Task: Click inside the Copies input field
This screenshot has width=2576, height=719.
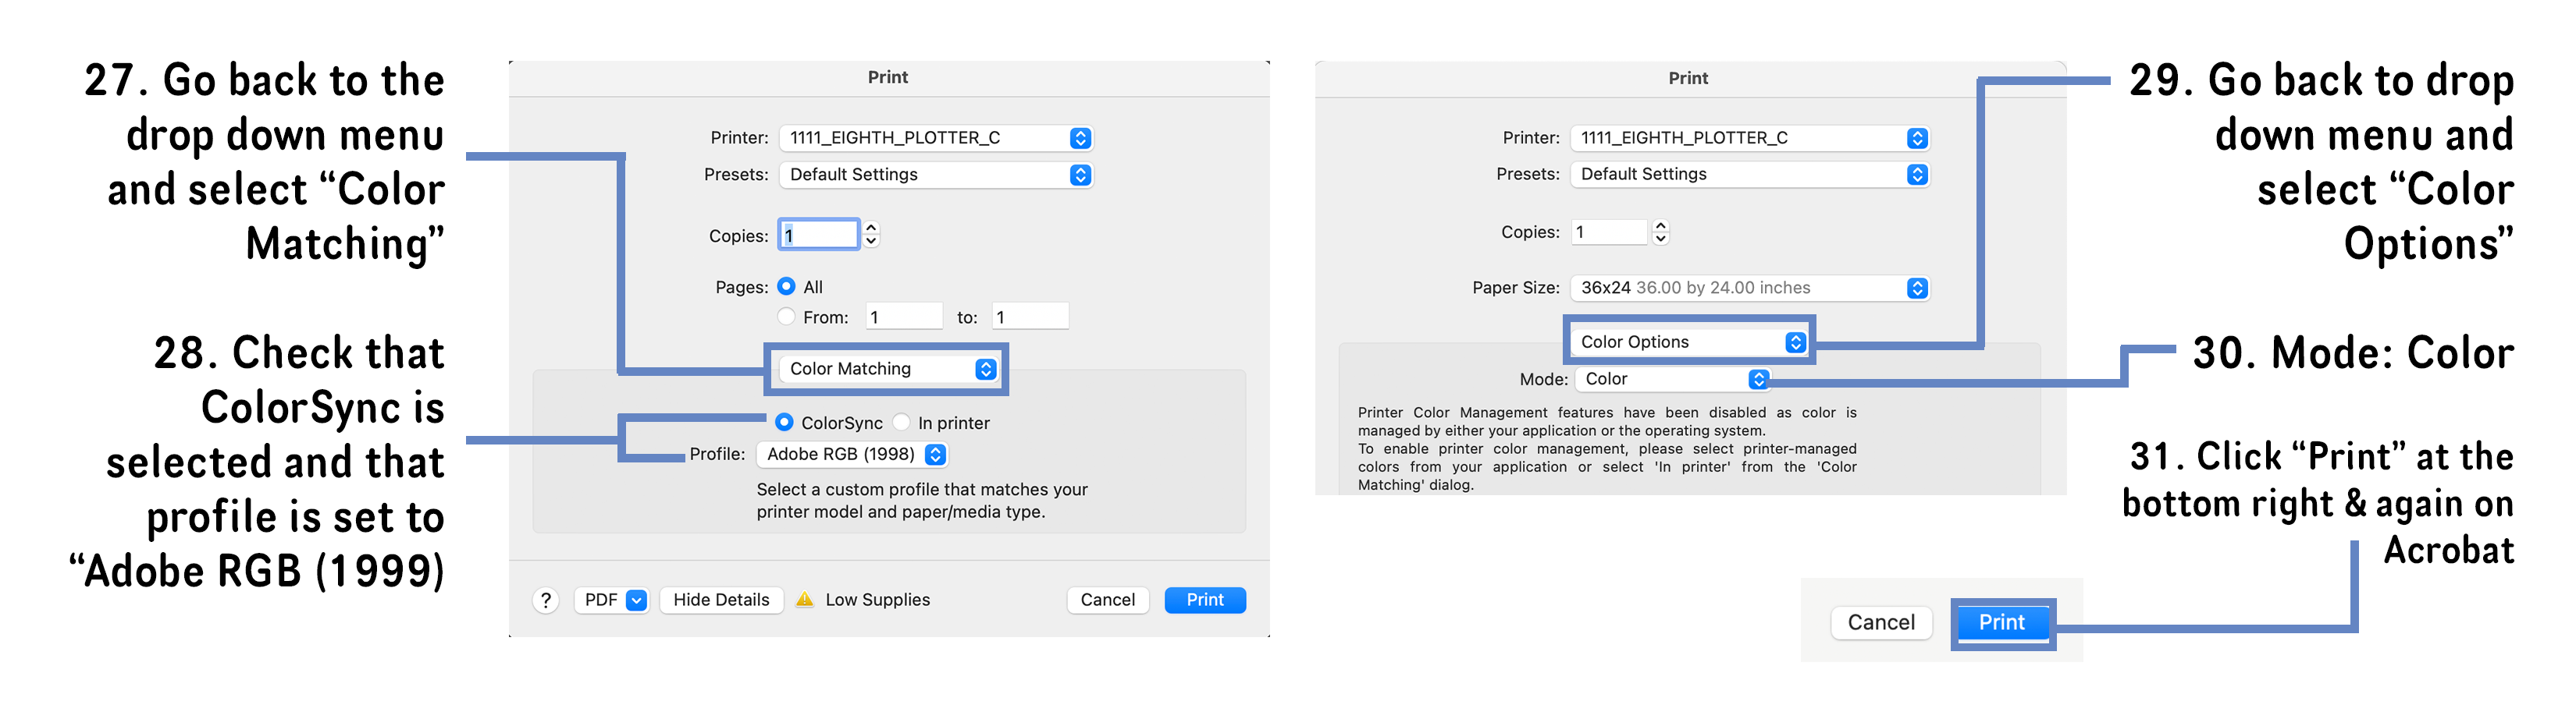Action: click(x=817, y=234)
